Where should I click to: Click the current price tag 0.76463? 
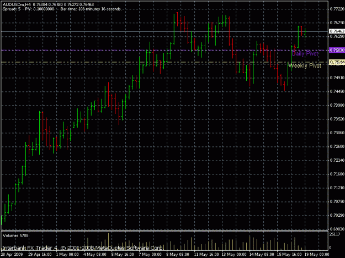tap(337, 31)
